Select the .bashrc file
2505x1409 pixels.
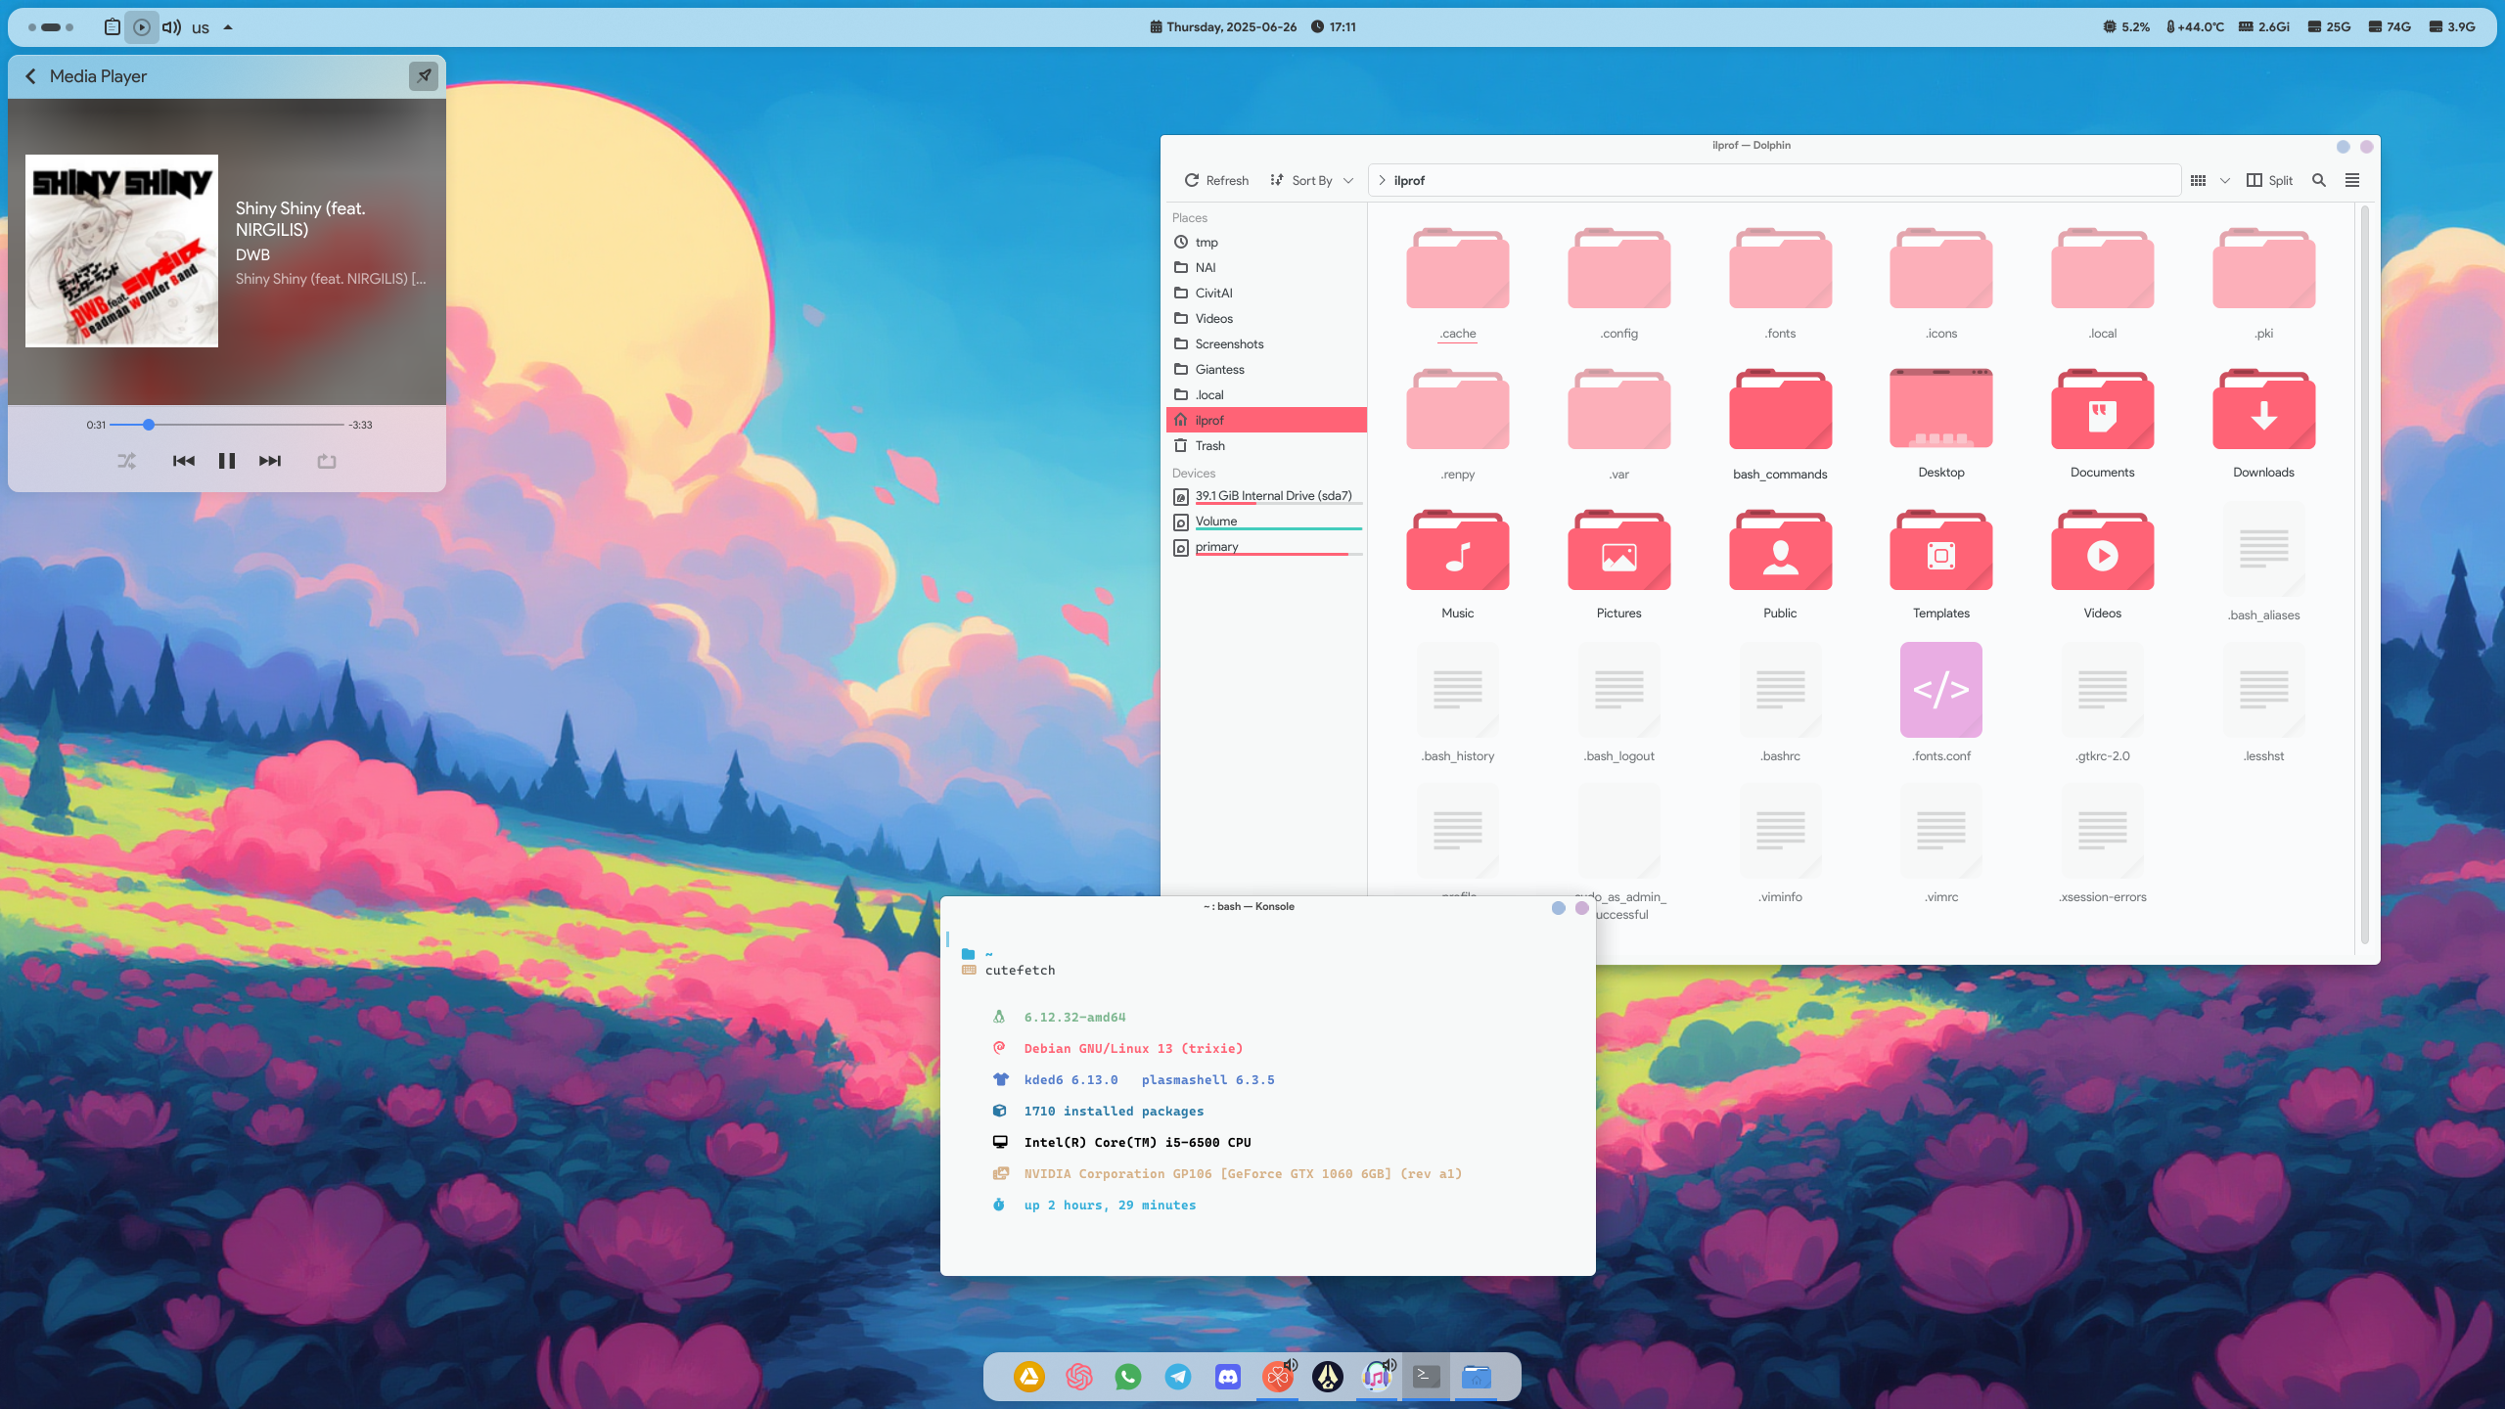[1780, 703]
